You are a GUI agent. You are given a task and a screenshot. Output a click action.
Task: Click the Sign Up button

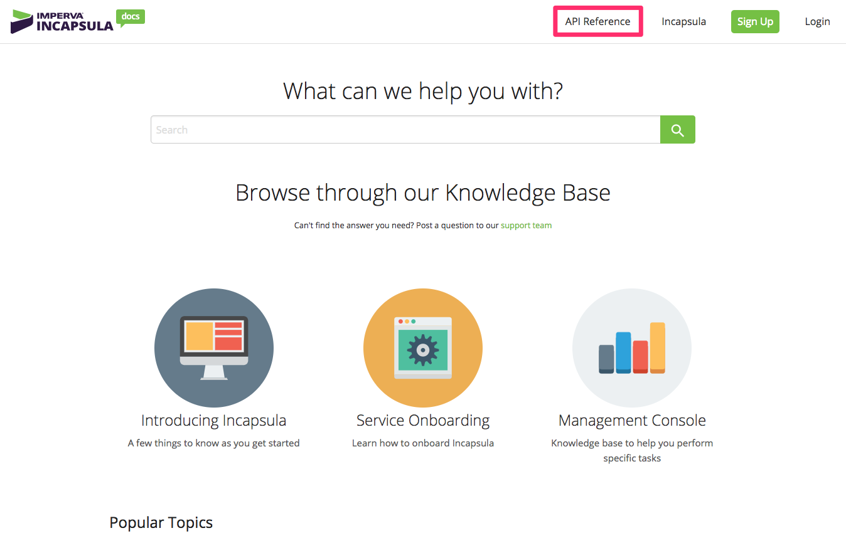click(755, 21)
